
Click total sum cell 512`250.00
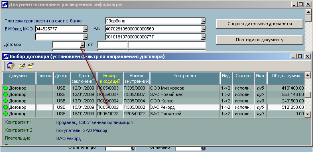pyautogui.click(x=286, y=107)
